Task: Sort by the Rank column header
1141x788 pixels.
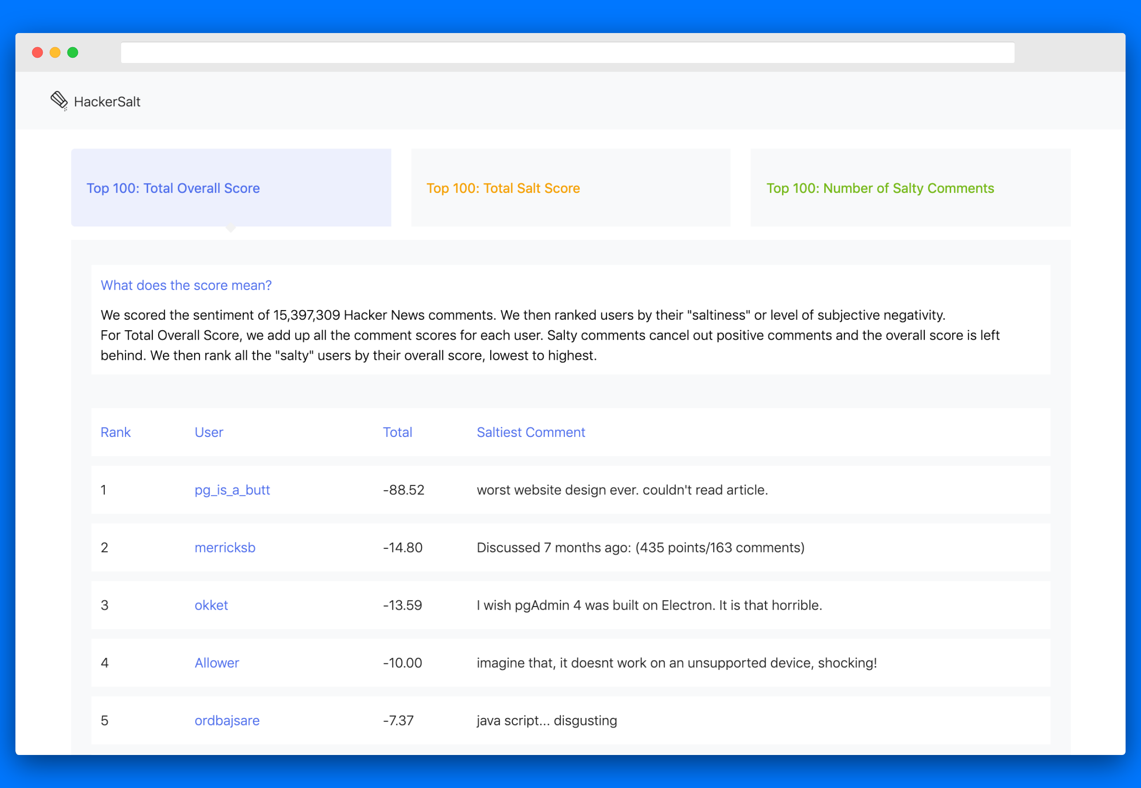Action: (115, 432)
